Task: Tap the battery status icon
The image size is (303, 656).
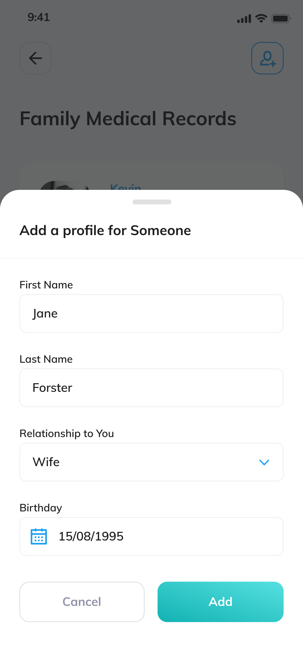Action: pos(281,19)
